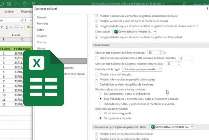Open Guardar options category
The width and height of the screenshot is (209, 140).
coord(42,42)
